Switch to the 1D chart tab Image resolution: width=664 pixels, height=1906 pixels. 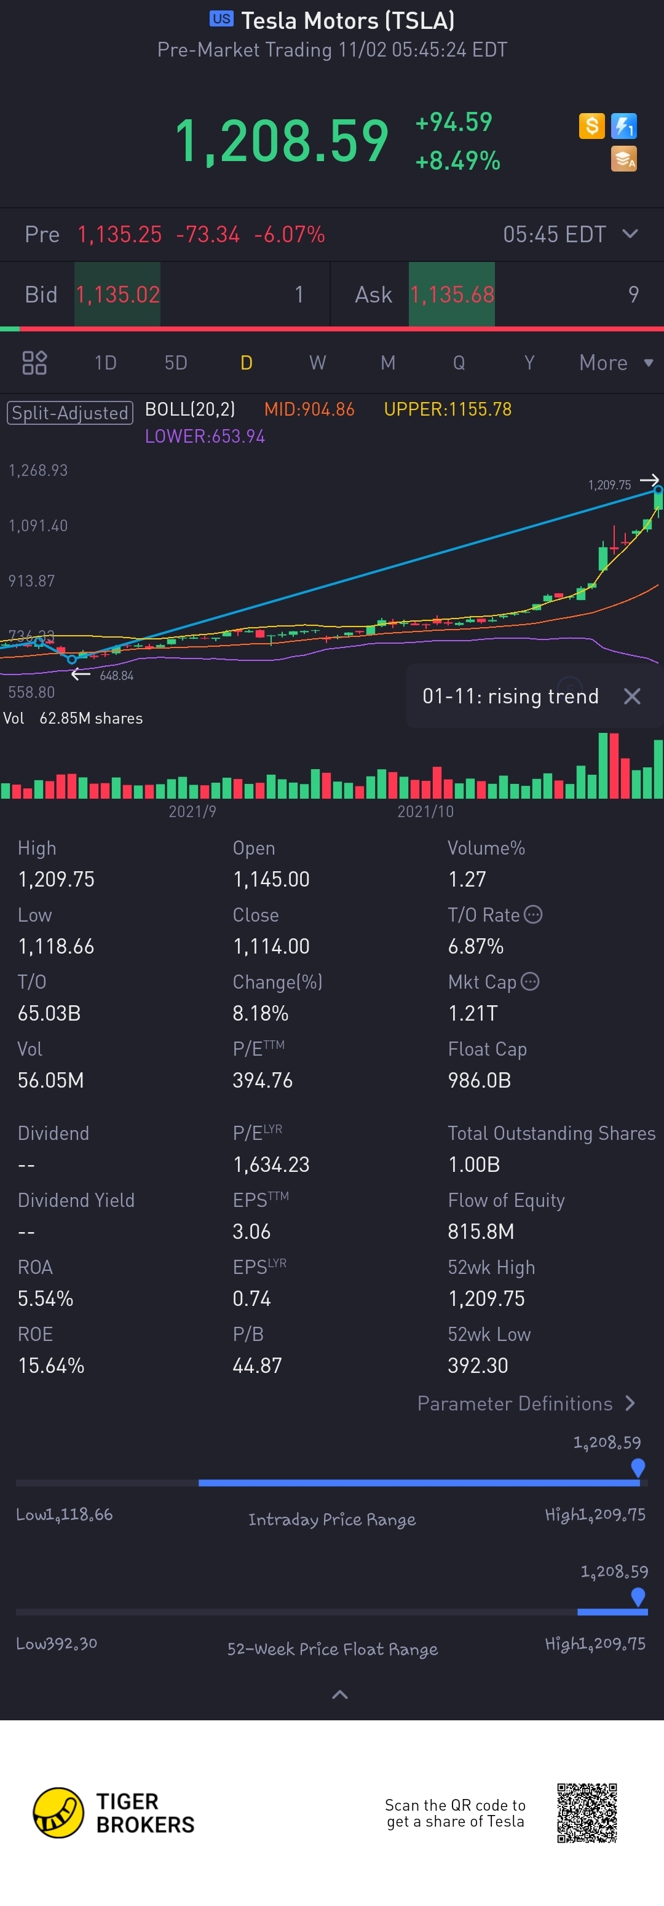[x=105, y=363]
